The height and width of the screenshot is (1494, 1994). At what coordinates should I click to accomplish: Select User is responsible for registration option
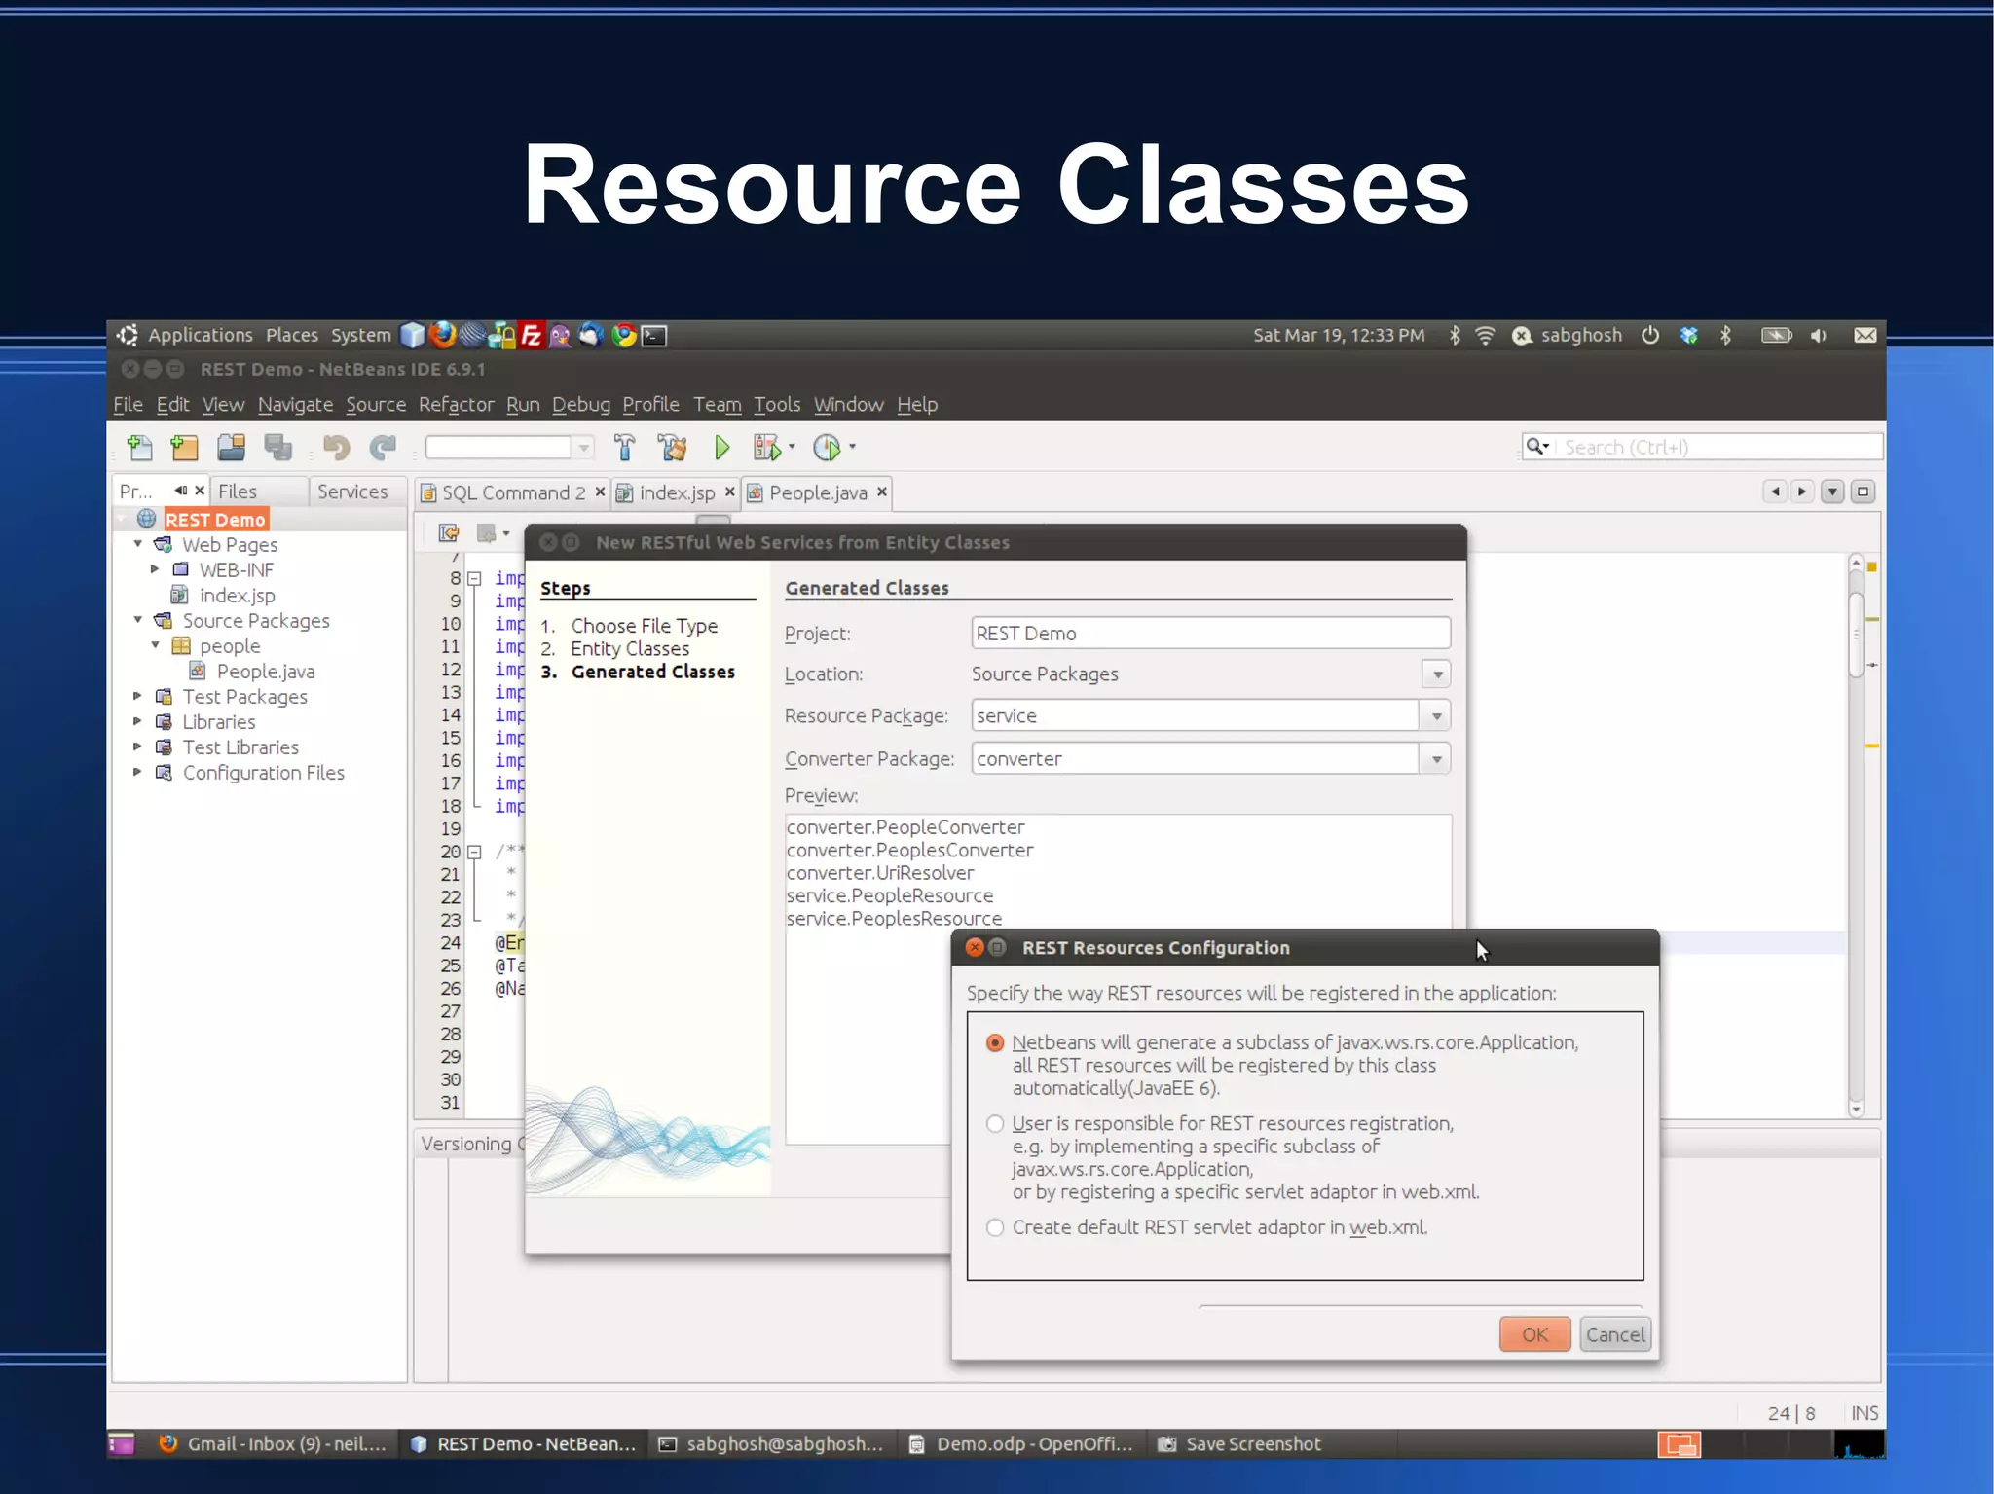(x=994, y=1124)
